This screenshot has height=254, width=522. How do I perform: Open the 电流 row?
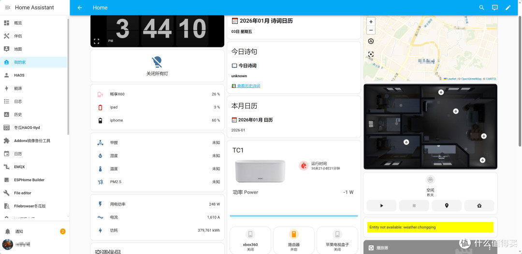tap(159, 217)
